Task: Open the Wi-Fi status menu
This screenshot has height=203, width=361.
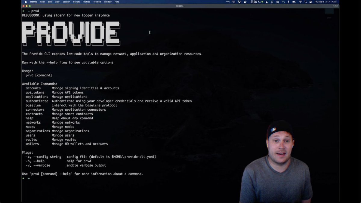Action: 300,2
